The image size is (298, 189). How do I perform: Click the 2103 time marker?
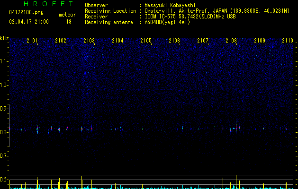[89, 40]
